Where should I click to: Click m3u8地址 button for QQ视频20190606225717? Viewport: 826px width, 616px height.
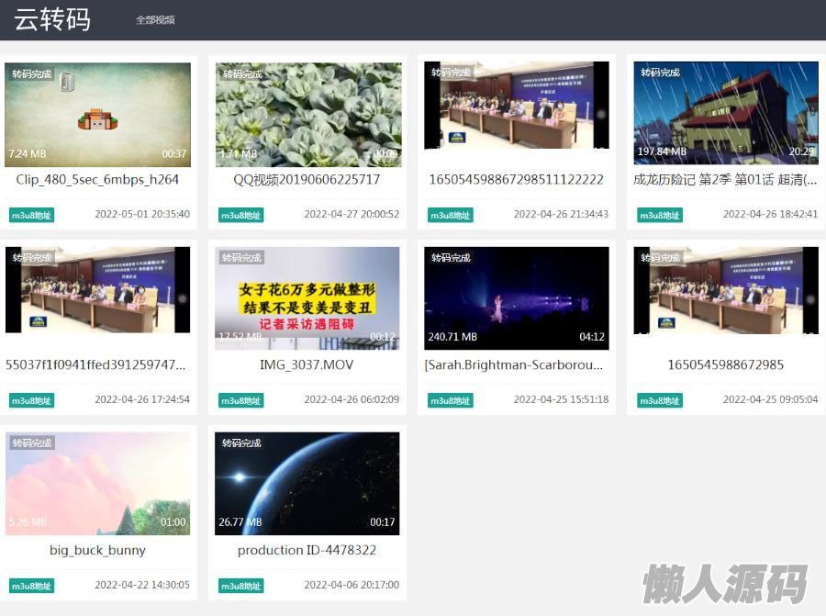pyautogui.click(x=241, y=215)
